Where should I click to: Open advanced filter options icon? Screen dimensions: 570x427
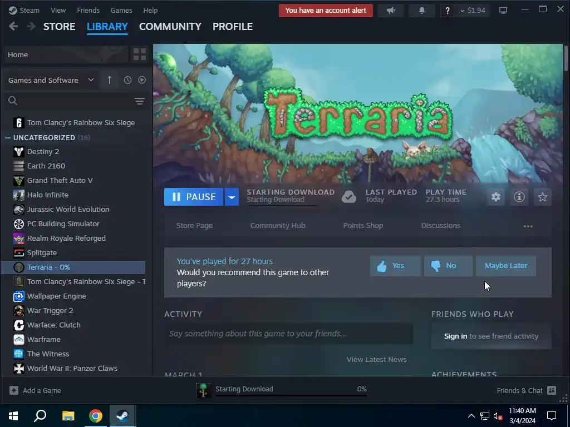[140, 101]
